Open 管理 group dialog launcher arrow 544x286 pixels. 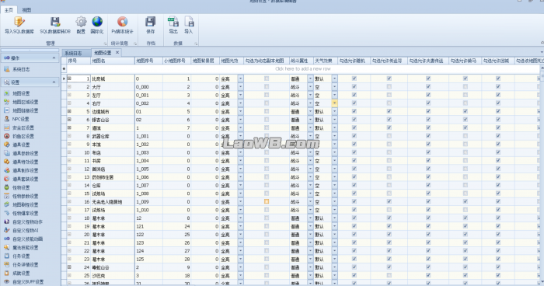105,44
